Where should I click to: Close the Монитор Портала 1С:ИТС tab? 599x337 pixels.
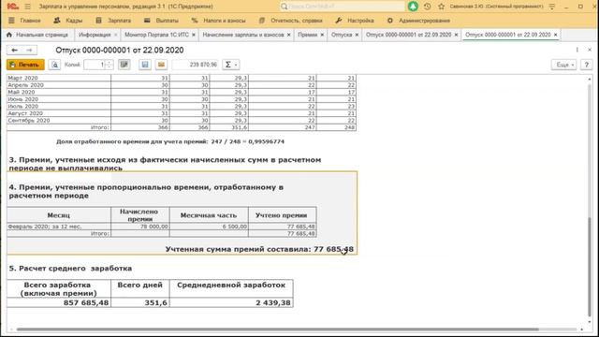click(x=194, y=35)
